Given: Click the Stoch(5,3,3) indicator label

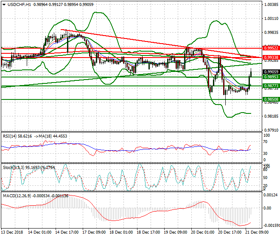Looking at the screenshot, I should [12, 168].
